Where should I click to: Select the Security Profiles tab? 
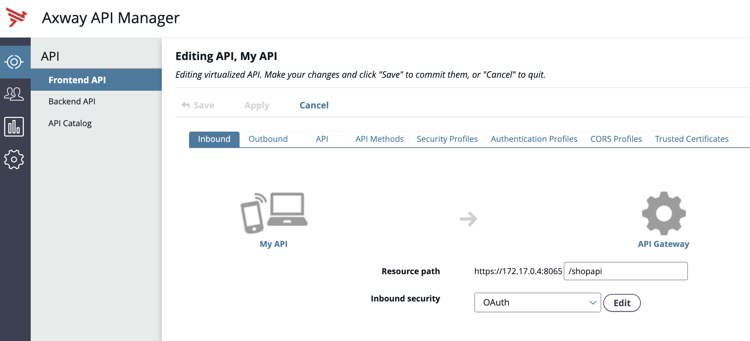(447, 139)
